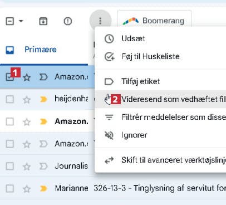Click the Boomerang extension button
The height and width of the screenshot is (205, 226).
click(x=154, y=20)
